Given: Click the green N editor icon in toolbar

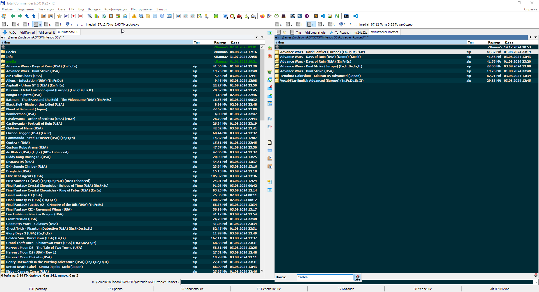Looking at the screenshot, I should coord(337,16).
